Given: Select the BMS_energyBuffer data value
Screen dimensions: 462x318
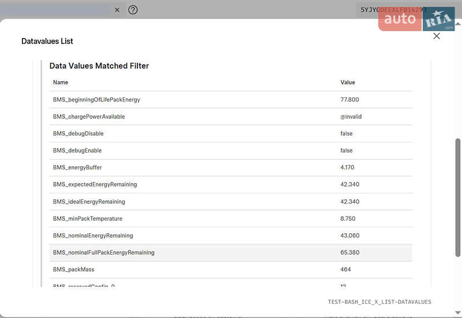Looking at the screenshot, I should (77, 168).
